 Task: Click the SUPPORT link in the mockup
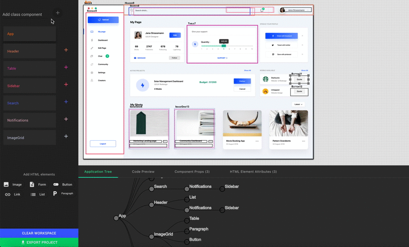pos(222,58)
